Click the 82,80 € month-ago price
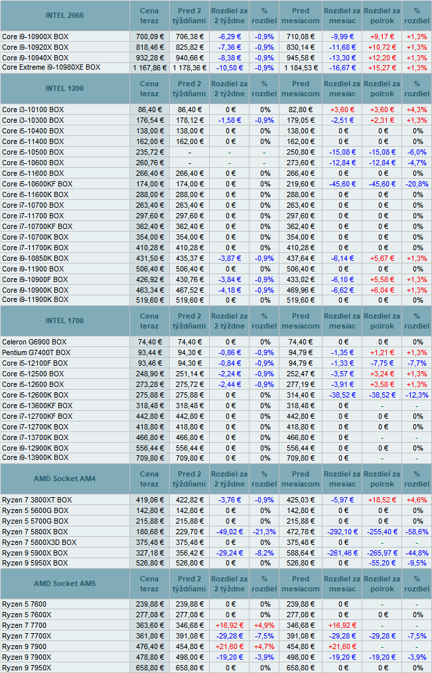Image resolution: width=432 pixels, height=673 pixels. (x=301, y=110)
